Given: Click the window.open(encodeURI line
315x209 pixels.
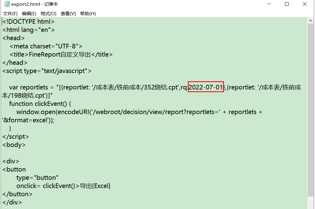Looking at the screenshot, I should tap(139, 112).
